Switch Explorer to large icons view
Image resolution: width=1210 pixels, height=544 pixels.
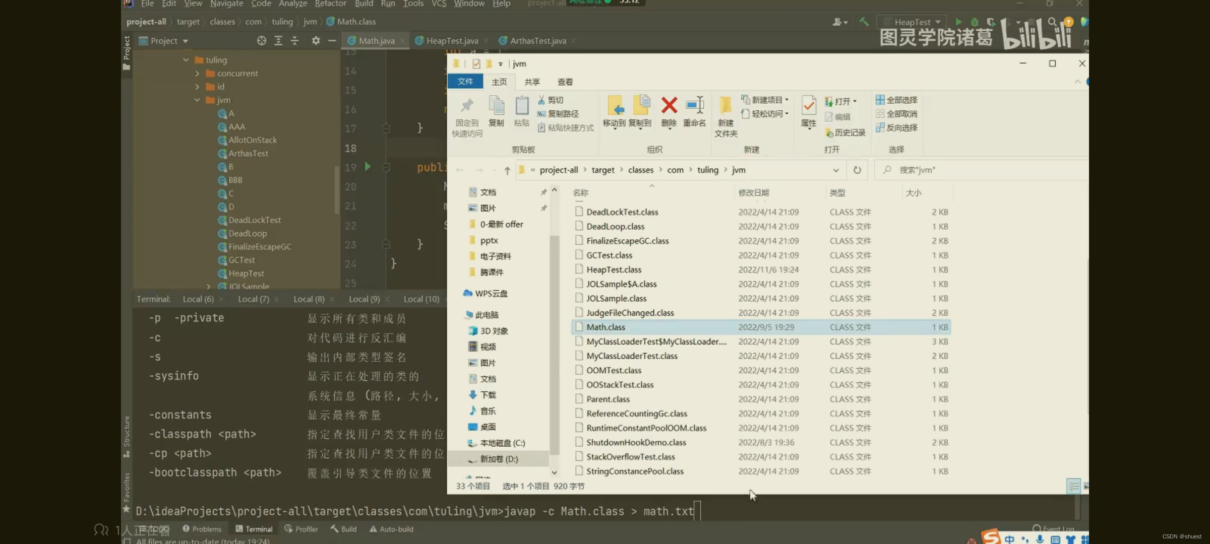[1085, 486]
